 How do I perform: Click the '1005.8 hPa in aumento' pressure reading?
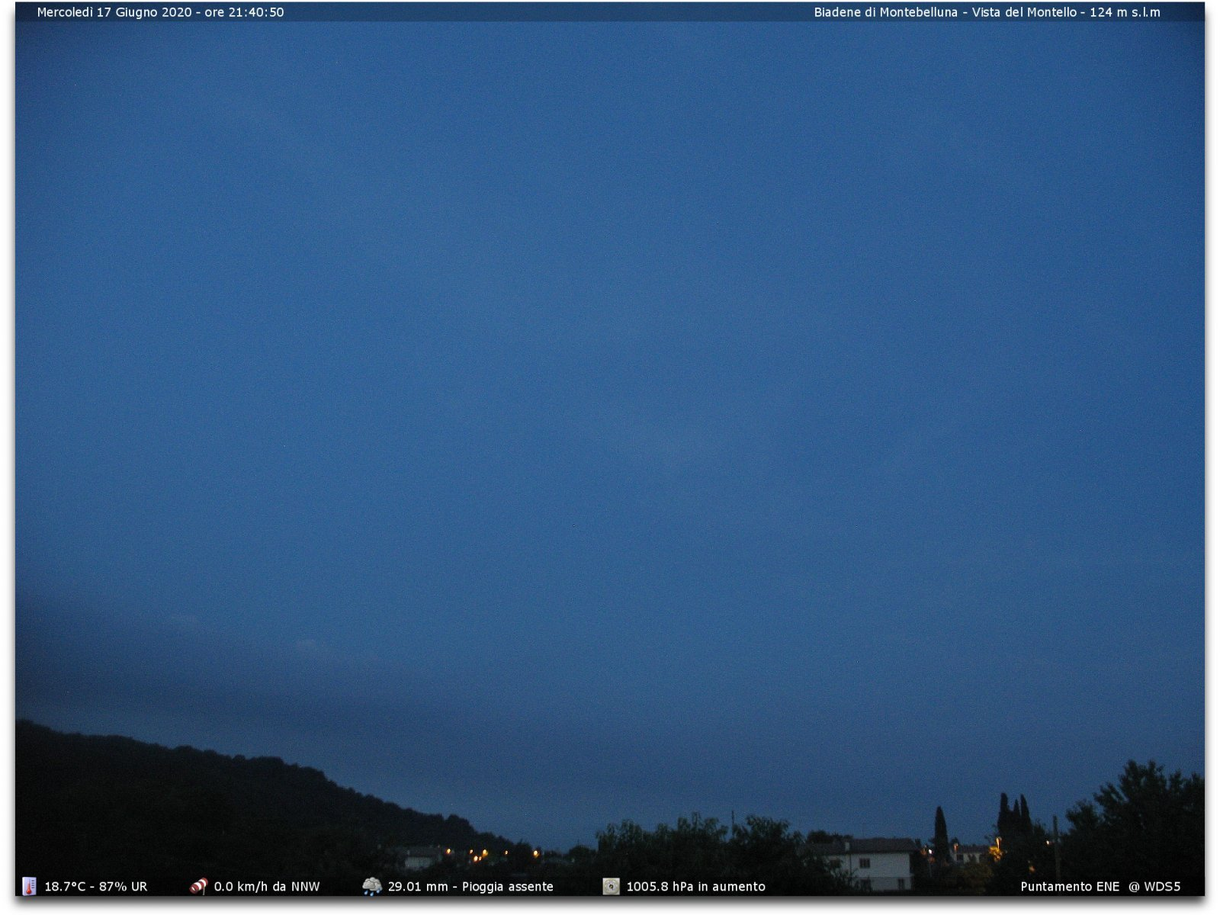(x=695, y=887)
